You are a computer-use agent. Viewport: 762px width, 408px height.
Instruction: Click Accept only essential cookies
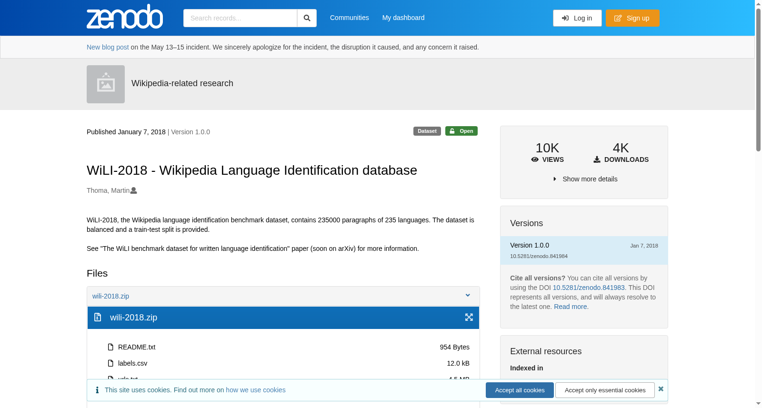605,390
